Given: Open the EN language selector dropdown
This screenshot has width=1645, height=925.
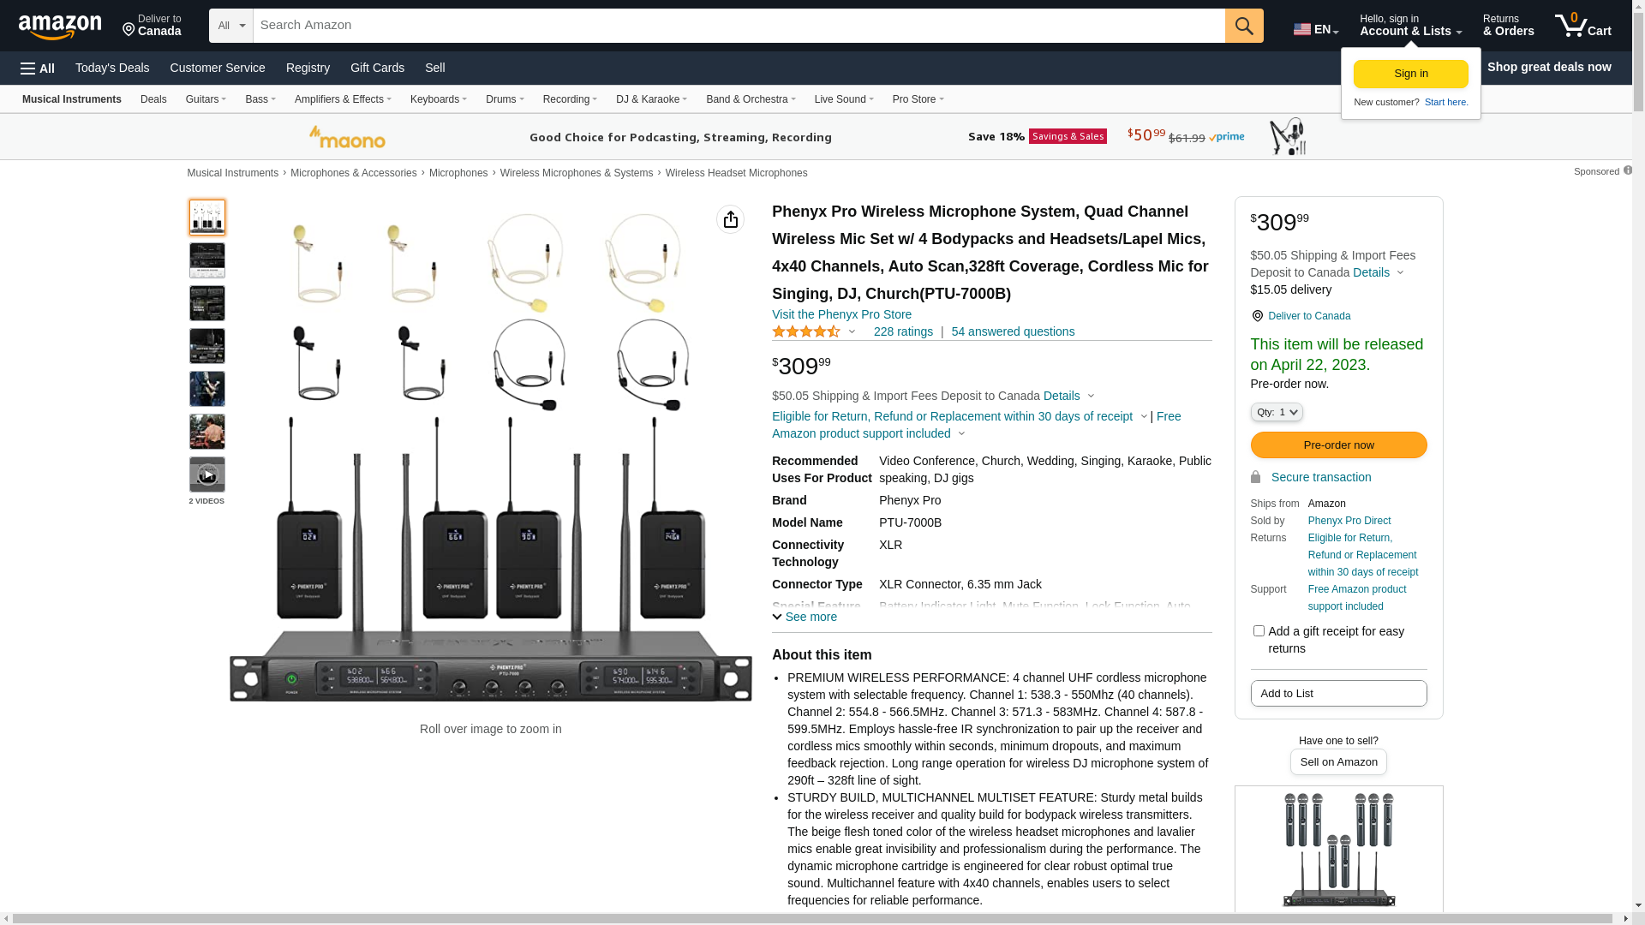Looking at the screenshot, I should coord(1315,29).
